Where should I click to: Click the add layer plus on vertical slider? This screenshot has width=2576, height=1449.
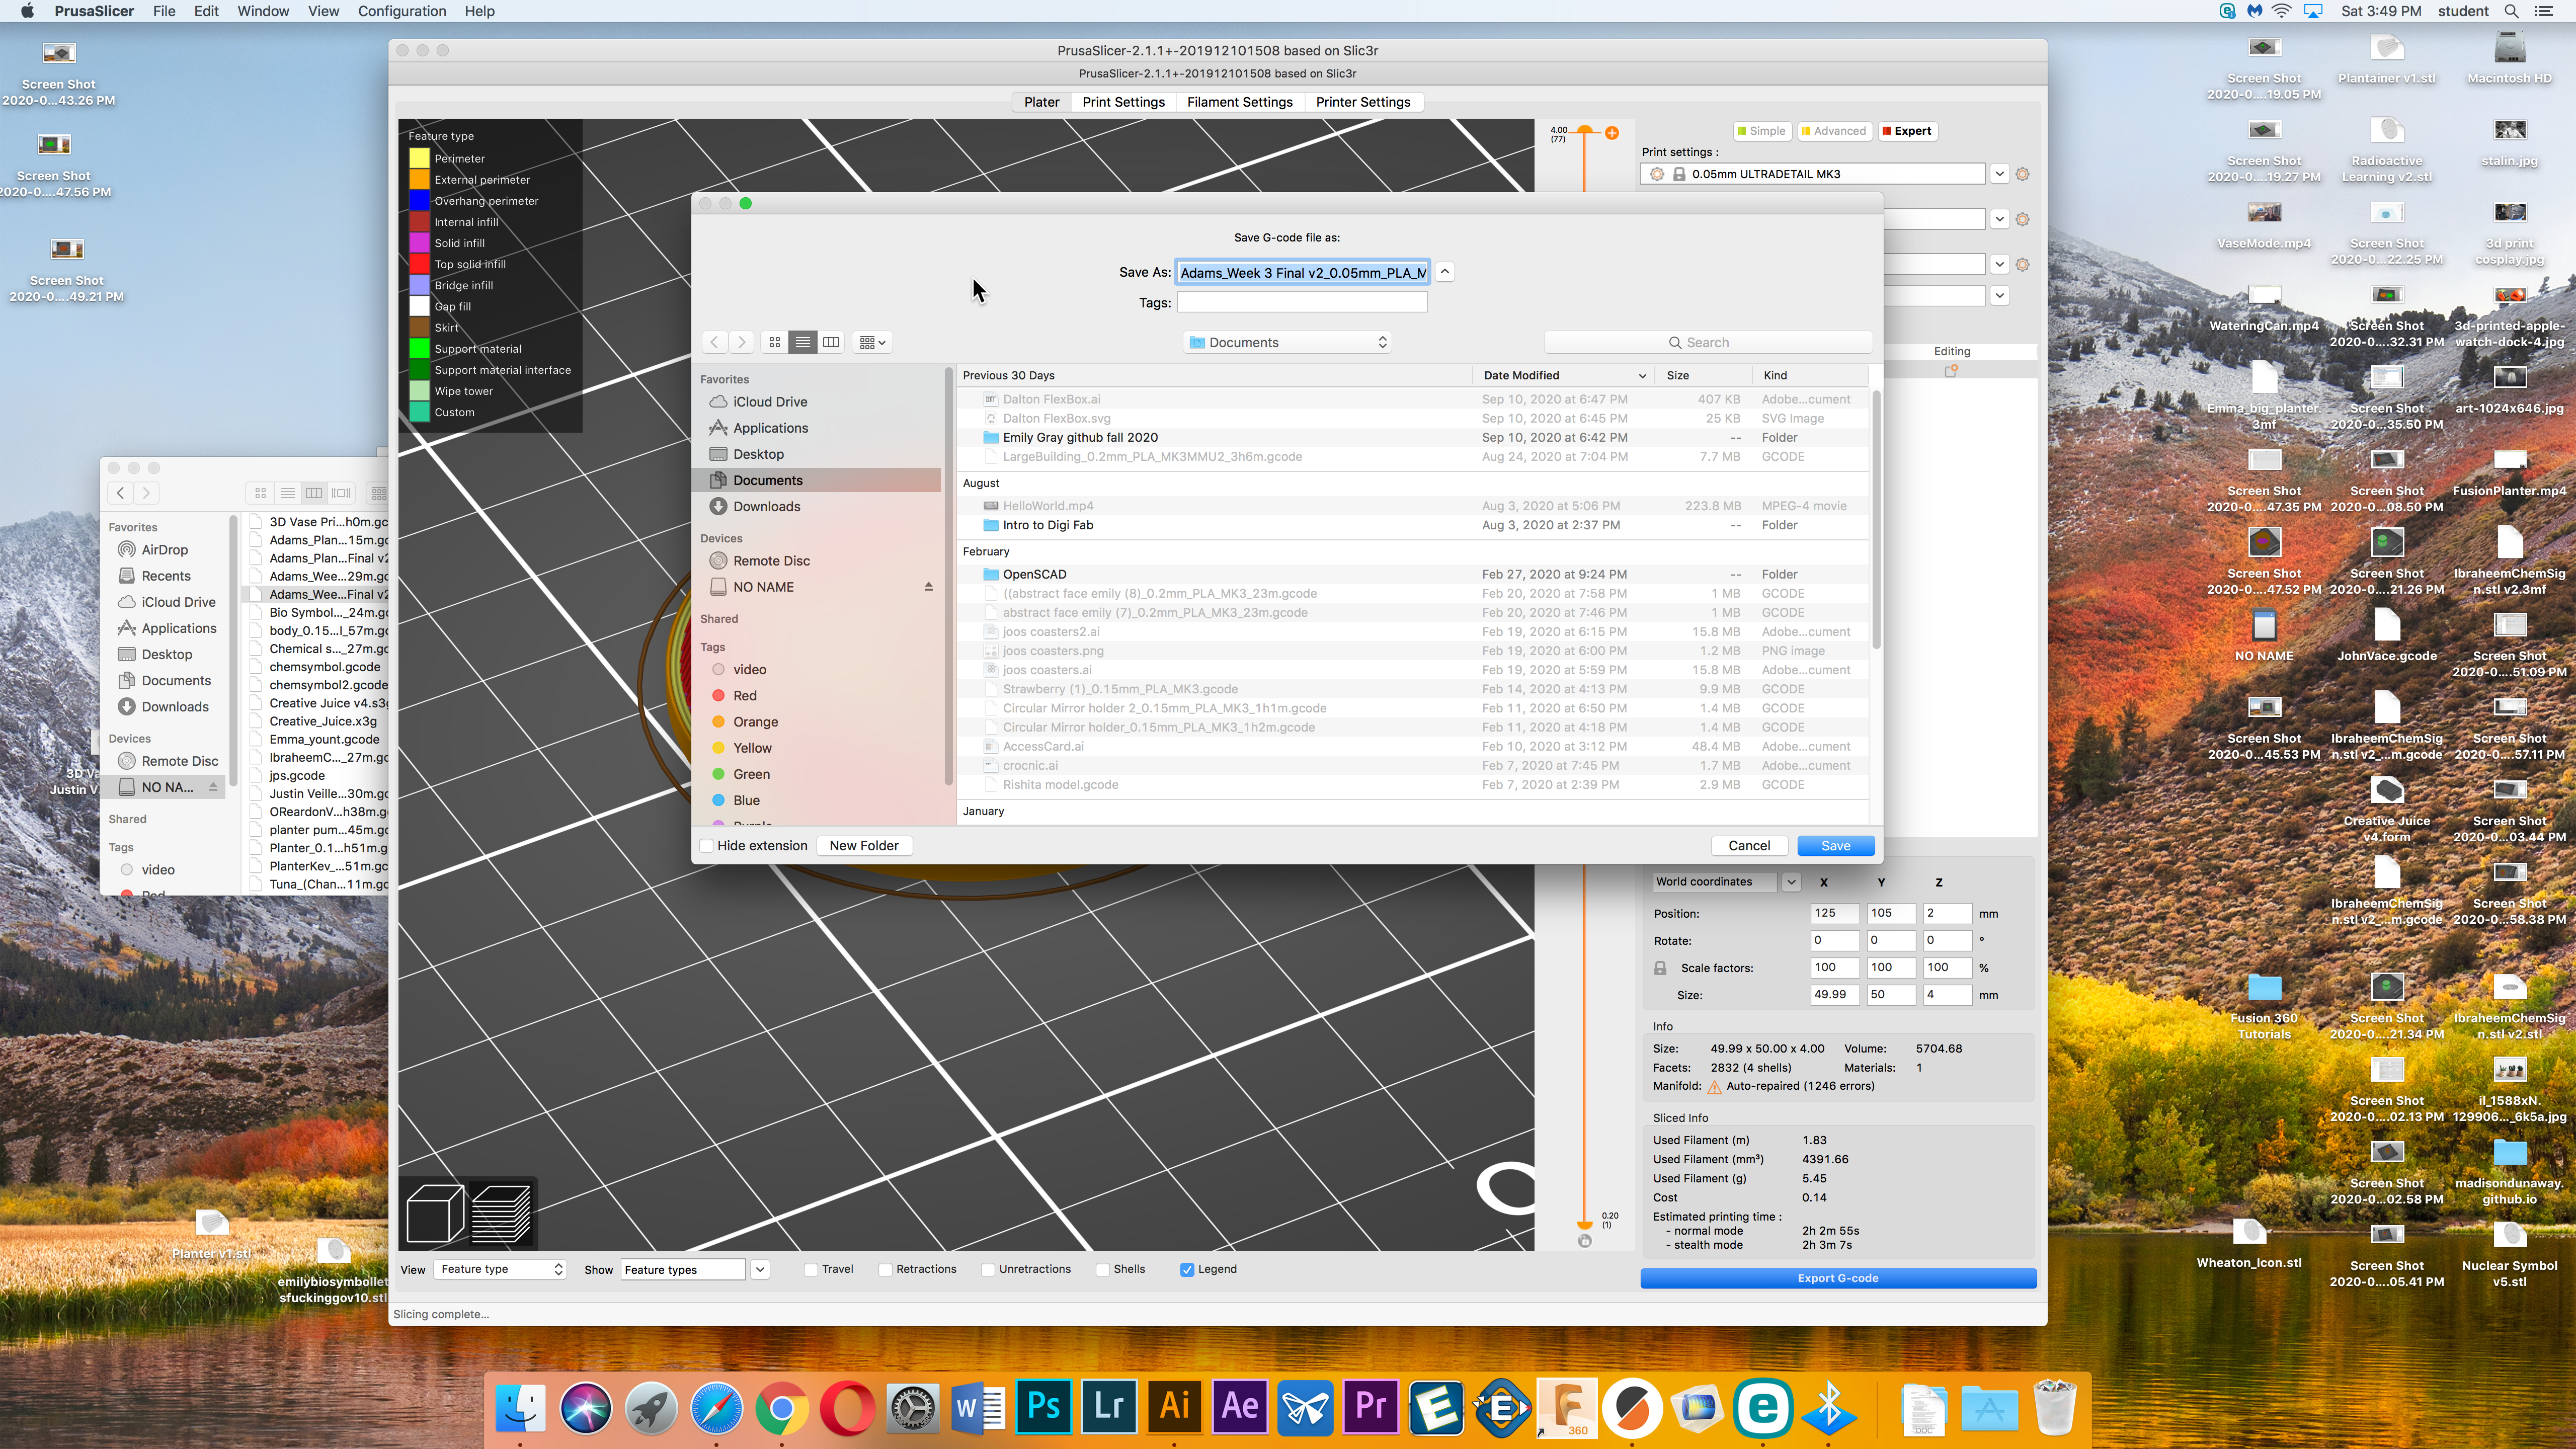point(1612,133)
